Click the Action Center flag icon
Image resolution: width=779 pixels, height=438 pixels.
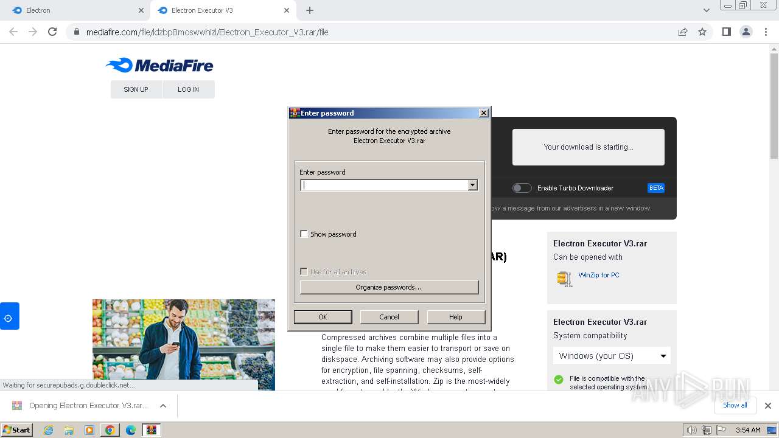[x=722, y=430]
